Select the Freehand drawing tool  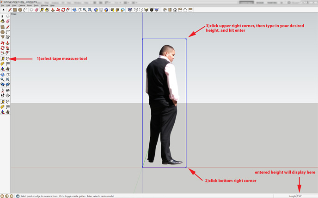[8, 37]
